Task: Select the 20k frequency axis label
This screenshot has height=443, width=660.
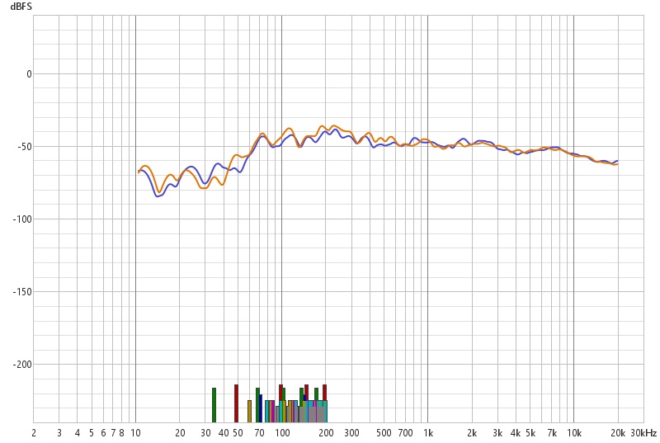Action: (x=617, y=432)
